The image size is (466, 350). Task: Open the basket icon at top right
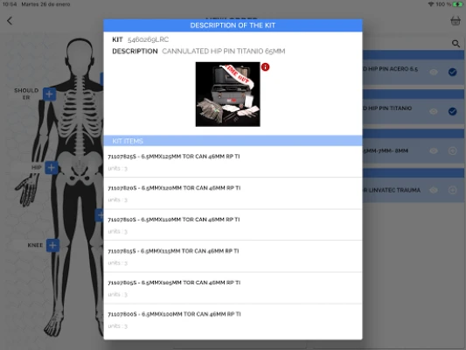[455, 21]
